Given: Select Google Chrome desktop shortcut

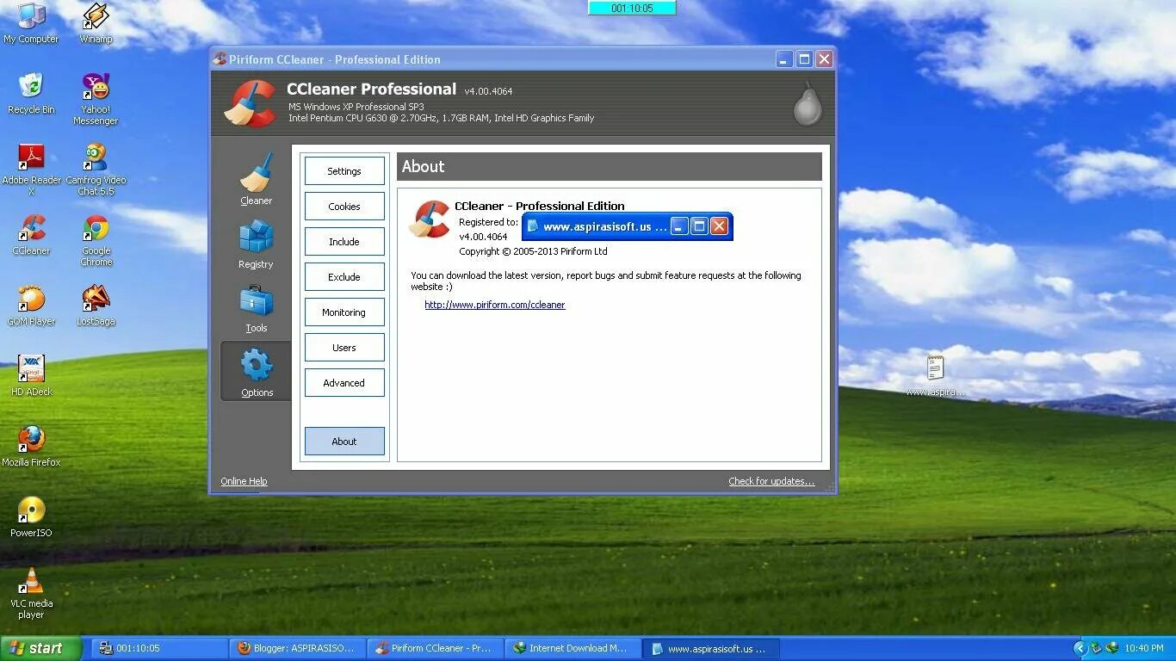Looking at the screenshot, I should [96, 240].
